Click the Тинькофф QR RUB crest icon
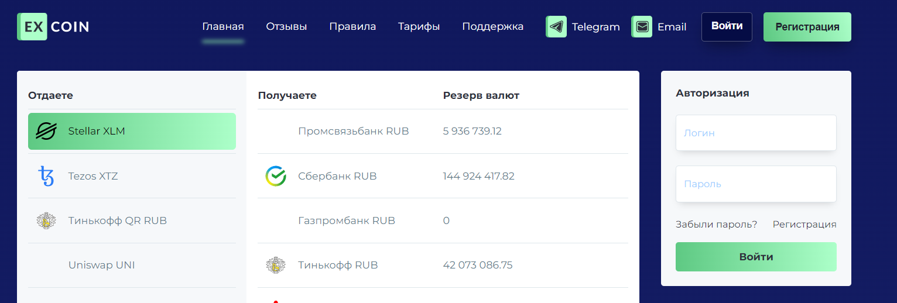The image size is (897, 303). click(46, 221)
